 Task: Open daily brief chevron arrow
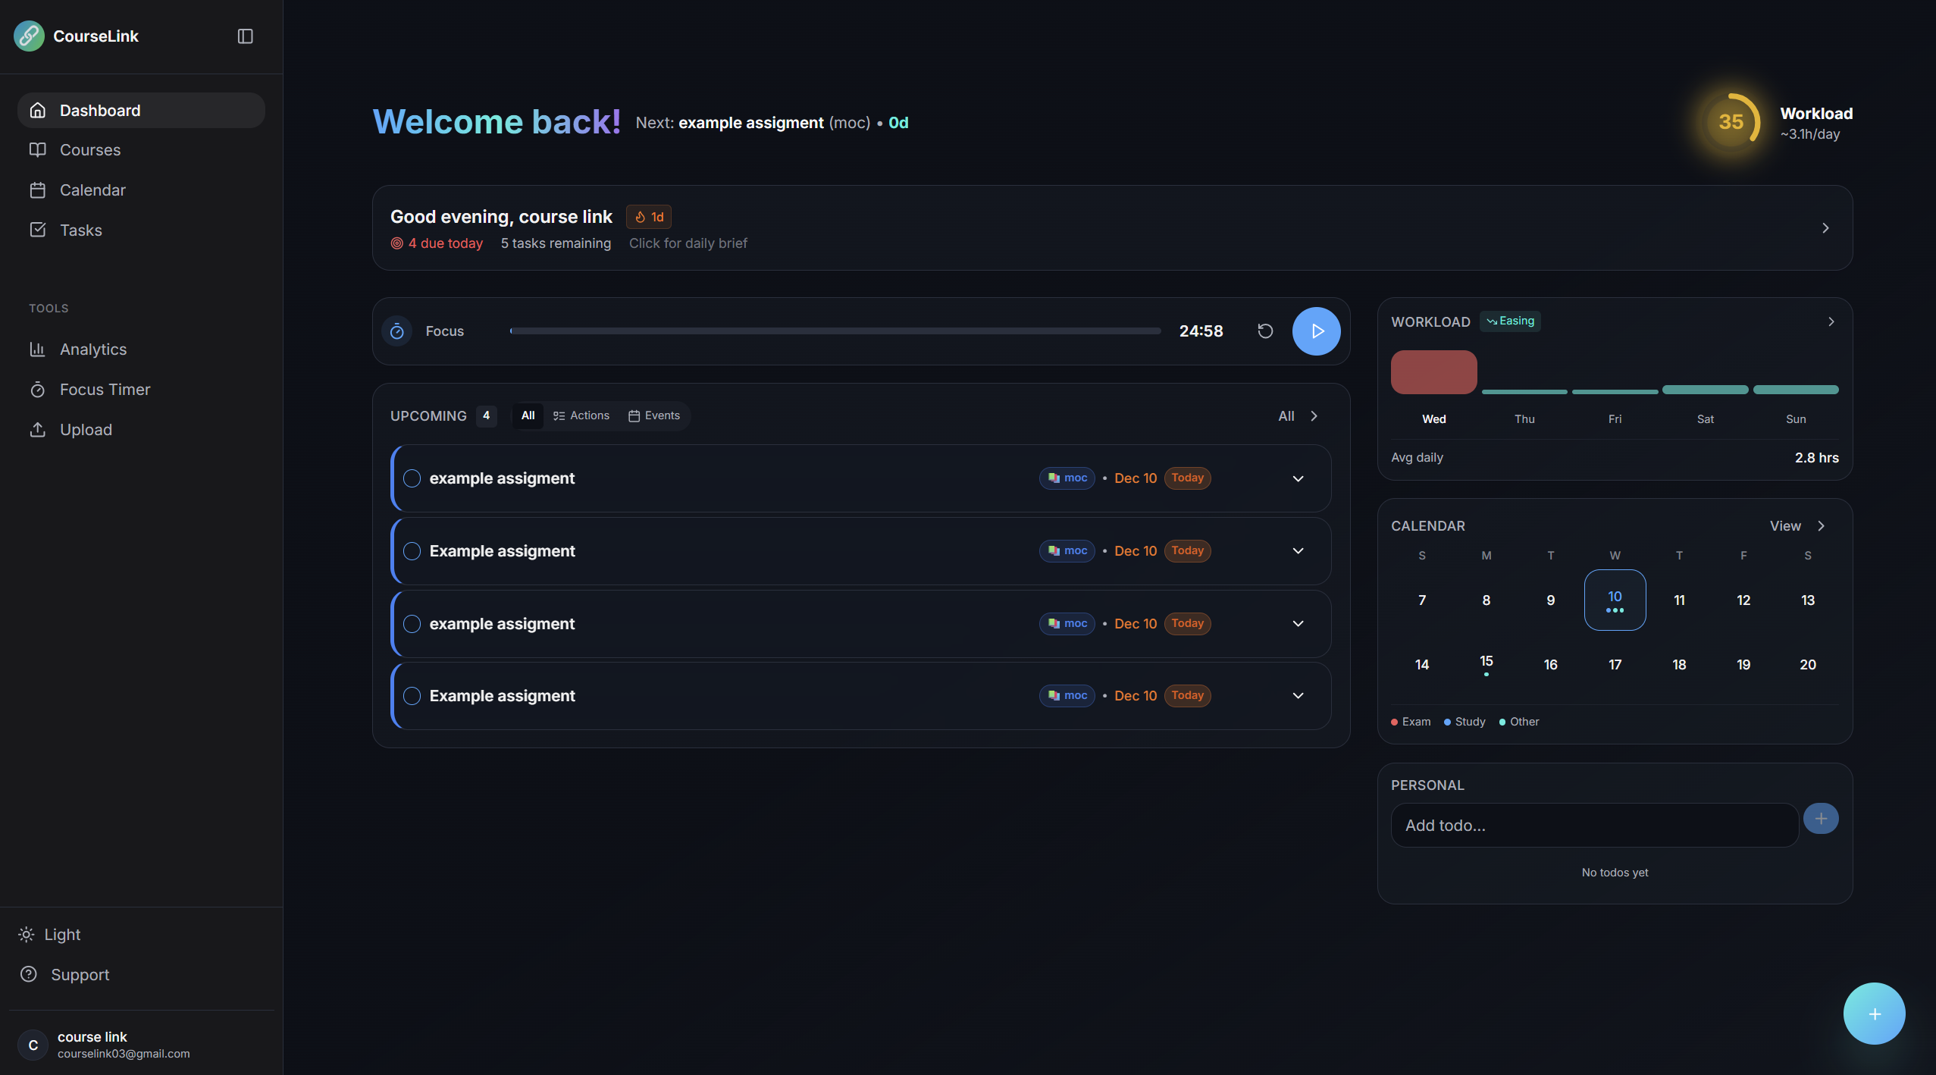click(x=1825, y=228)
